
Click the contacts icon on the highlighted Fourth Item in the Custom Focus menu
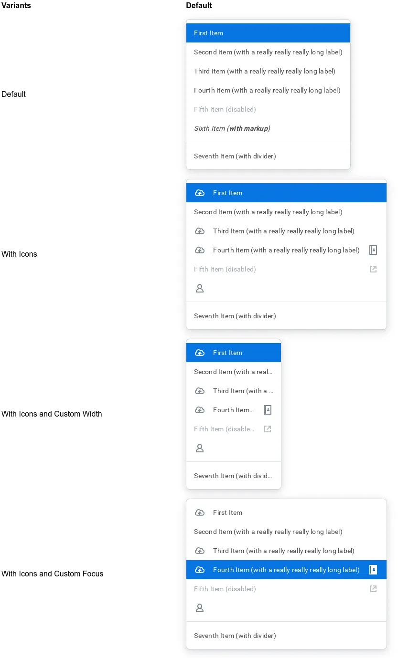coord(373,570)
